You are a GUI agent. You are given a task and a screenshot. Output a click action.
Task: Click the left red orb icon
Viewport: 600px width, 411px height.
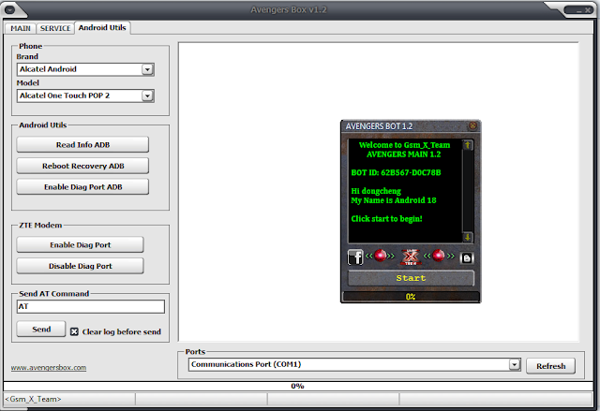coord(380,256)
